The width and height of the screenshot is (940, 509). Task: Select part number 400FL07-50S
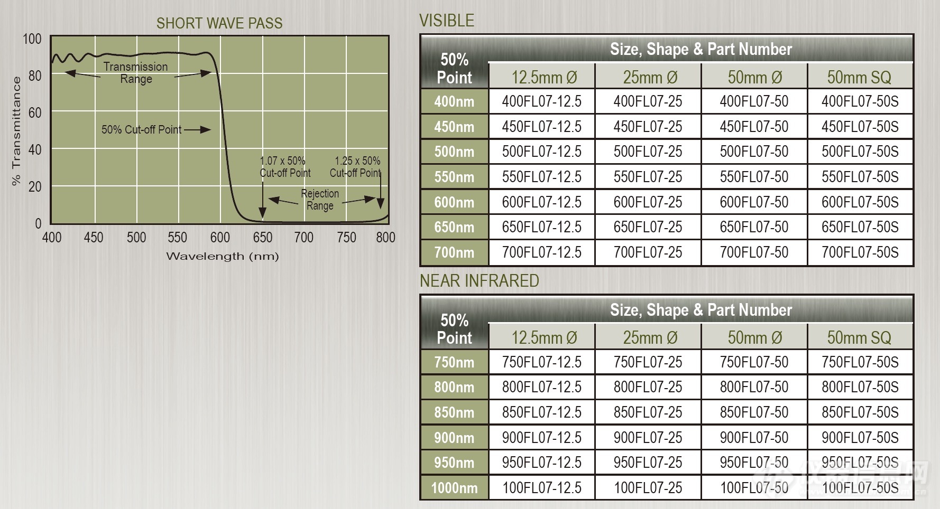(860, 101)
